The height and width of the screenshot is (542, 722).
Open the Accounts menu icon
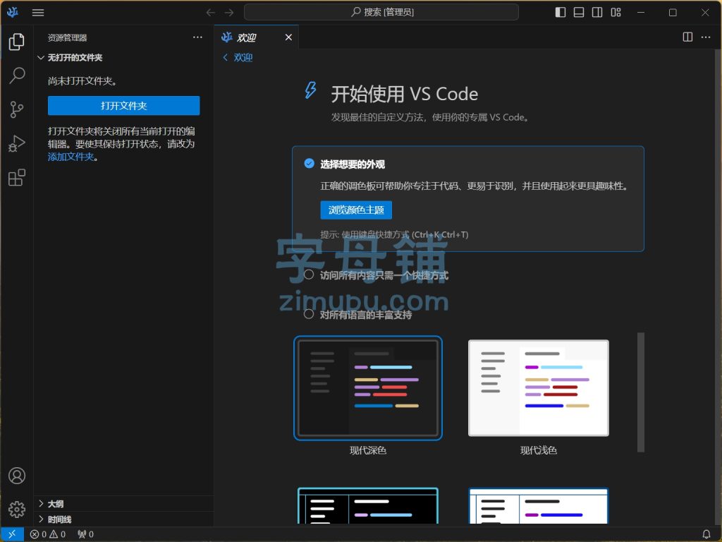(17, 476)
